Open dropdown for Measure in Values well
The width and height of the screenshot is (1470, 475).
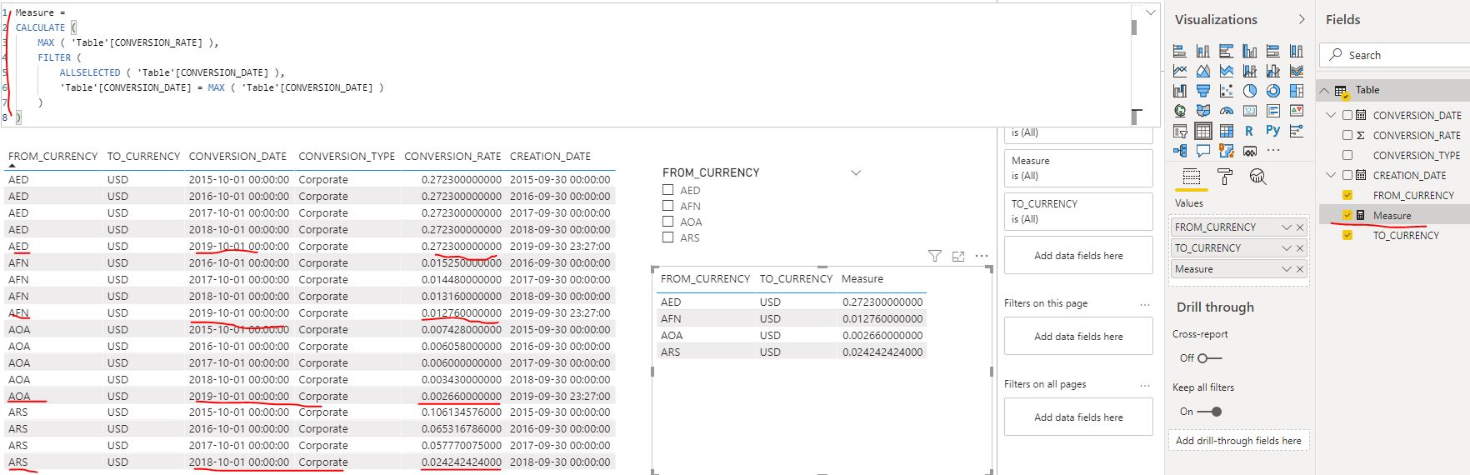tap(1286, 269)
